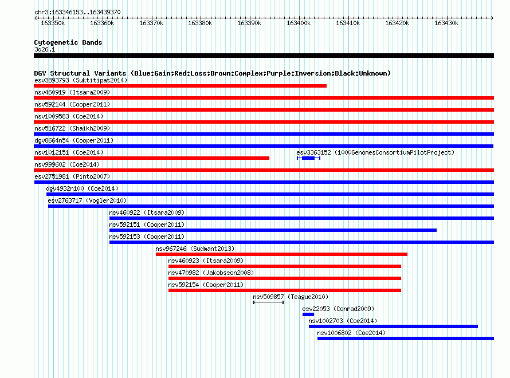Screen dimensions: 510x378
Task: Click the 163350k ruler tick label
Action: click(x=53, y=23)
